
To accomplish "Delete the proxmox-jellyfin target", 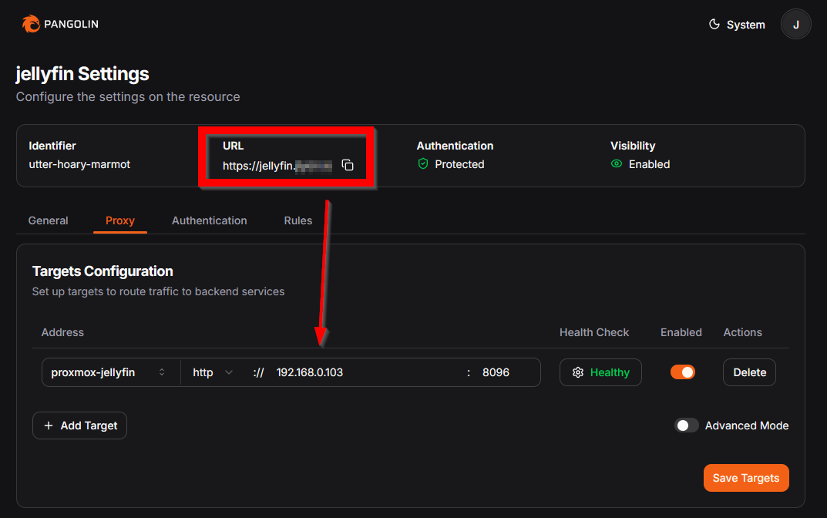I will pyautogui.click(x=749, y=372).
